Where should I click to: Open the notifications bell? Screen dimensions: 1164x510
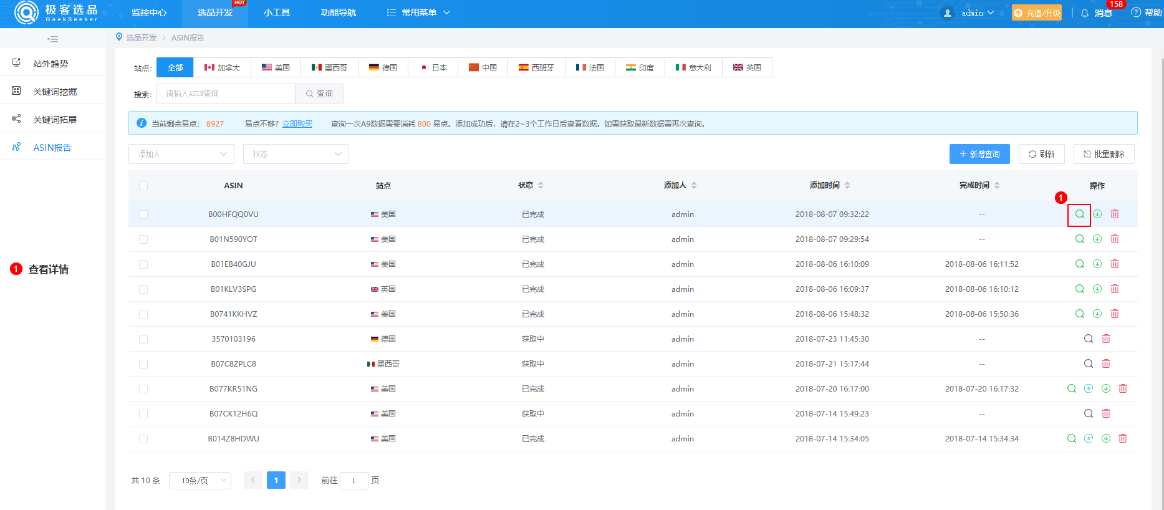1085,13
